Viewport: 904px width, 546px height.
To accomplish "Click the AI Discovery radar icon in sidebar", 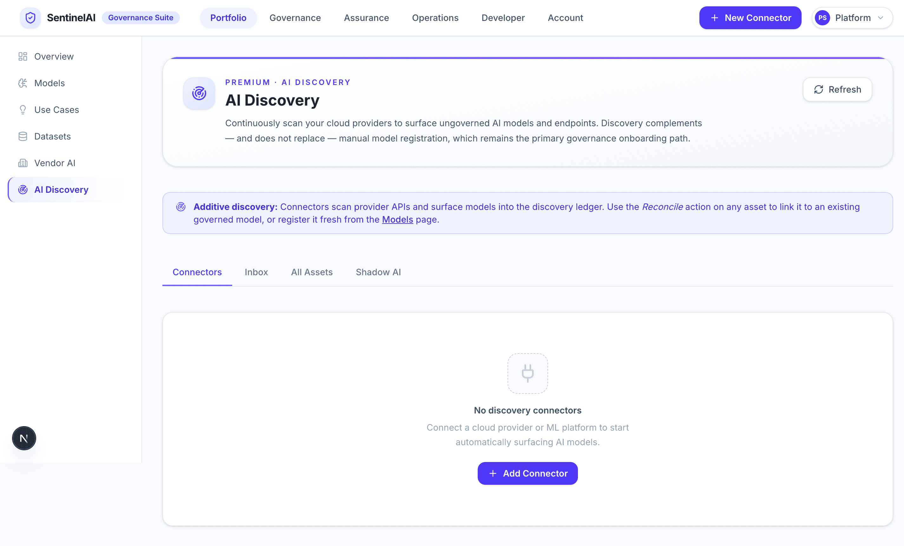I will 23,190.
